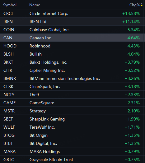Select the GAME GameSquare entry
The height and width of the screenshot is (163, 145).
[x=72, y=103]
